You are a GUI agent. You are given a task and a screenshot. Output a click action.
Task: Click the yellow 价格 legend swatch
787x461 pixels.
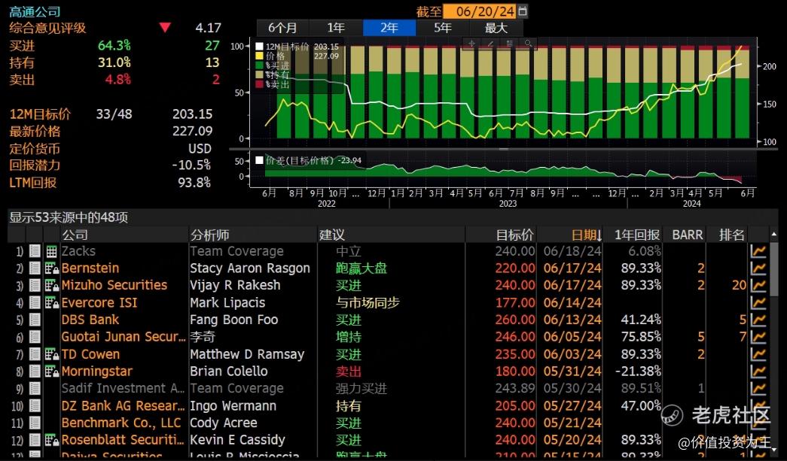click(x=260, y=56)
